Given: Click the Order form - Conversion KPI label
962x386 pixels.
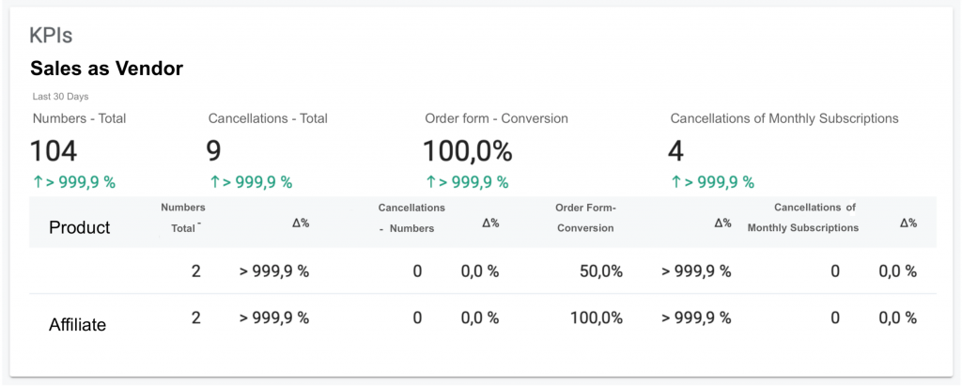Looking at the screenshot, I should (x=496, y=118).
